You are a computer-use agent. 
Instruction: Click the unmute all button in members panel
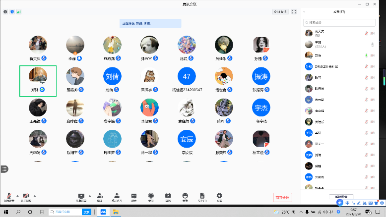tap(341, 197)
